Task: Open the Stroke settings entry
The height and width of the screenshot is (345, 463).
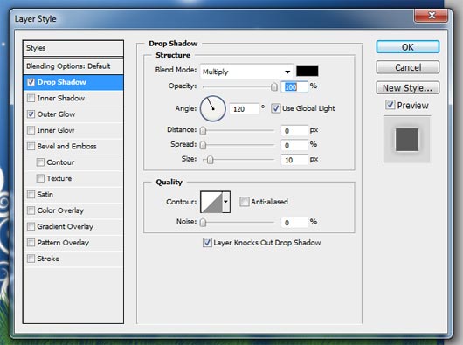Action: pos(48,259)
